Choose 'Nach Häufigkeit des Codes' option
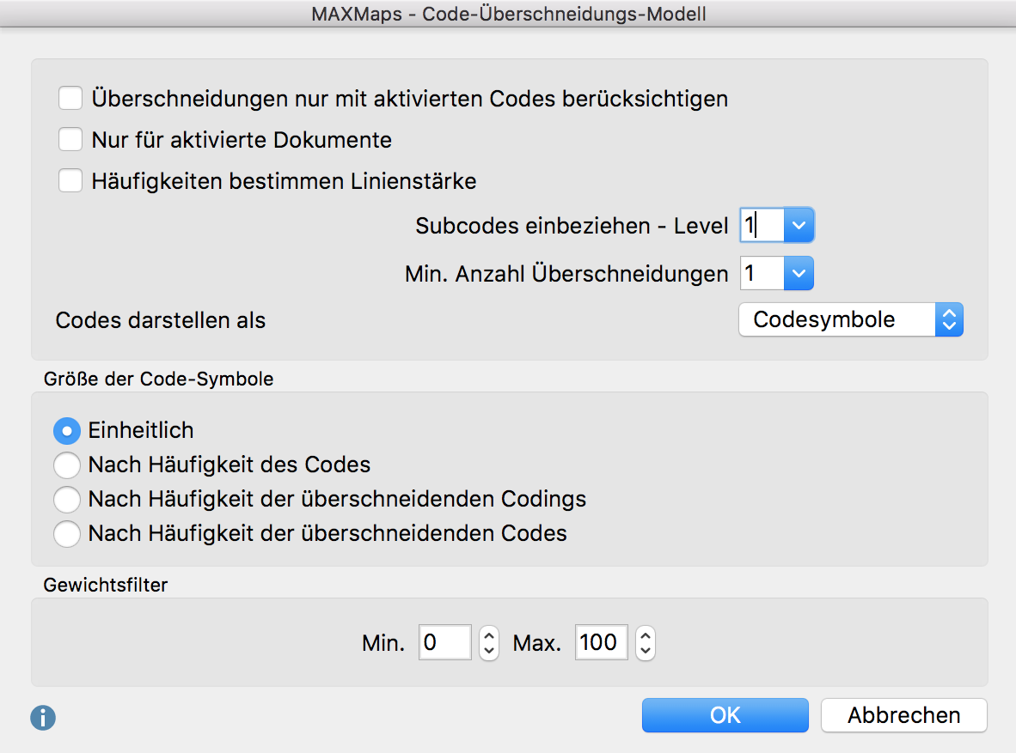 [x=67, y=465]
